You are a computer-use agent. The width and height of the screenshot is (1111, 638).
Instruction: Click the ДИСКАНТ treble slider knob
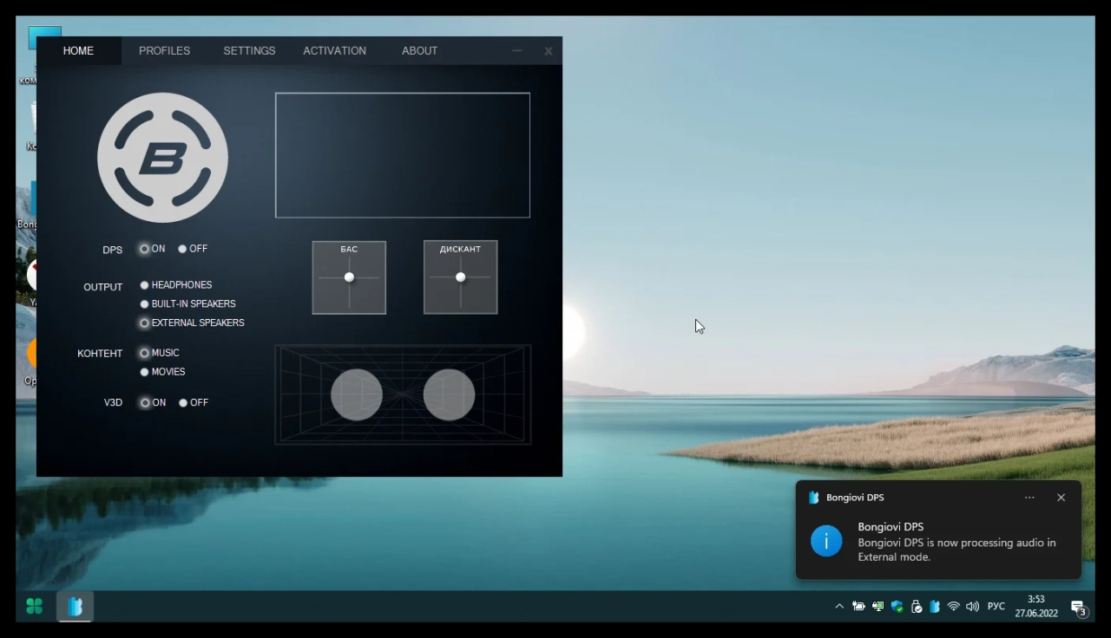460,277
